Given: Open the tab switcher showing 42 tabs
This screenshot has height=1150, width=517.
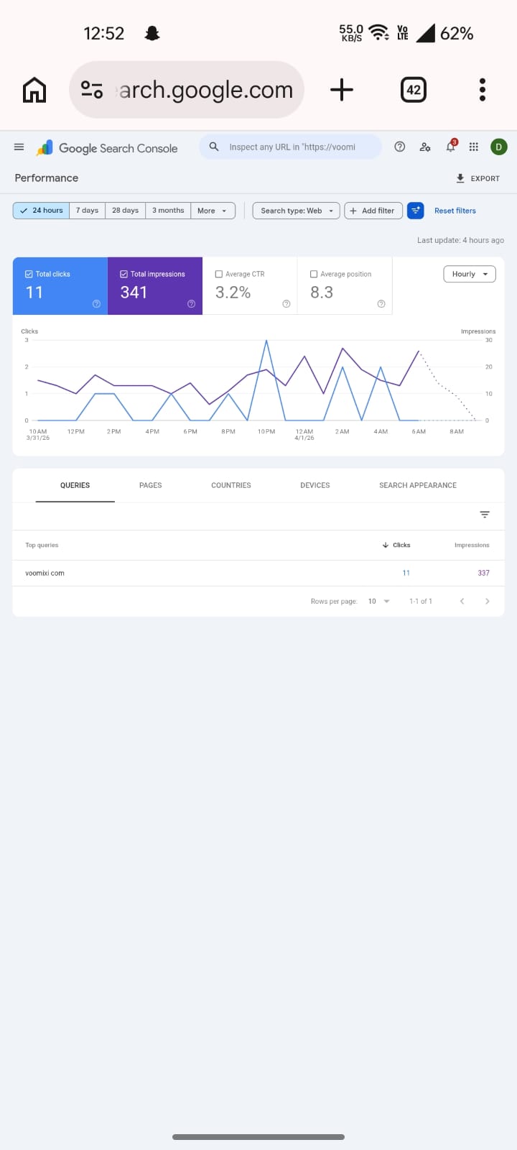Looking at the screenshot, I should tap(414, 90).
